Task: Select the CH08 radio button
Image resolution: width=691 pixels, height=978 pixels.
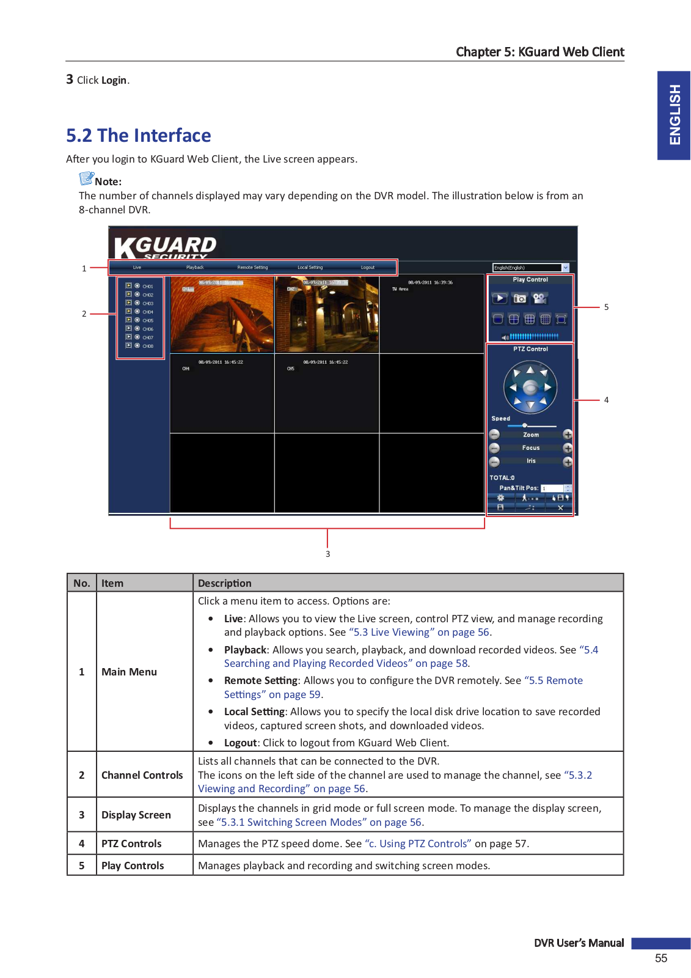Action: click(x=137, y=345)
